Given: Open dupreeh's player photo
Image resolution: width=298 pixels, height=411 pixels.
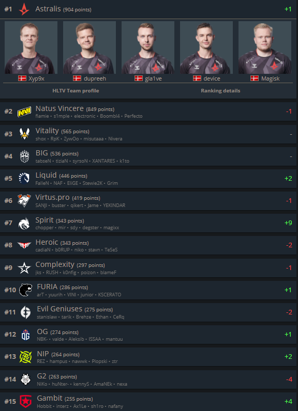Looking at the screenshot, I should 90,48.
